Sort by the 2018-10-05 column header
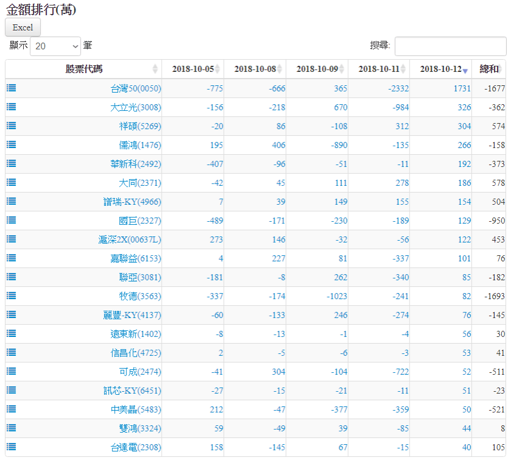511x460 pixels. [x=192, y=69]
